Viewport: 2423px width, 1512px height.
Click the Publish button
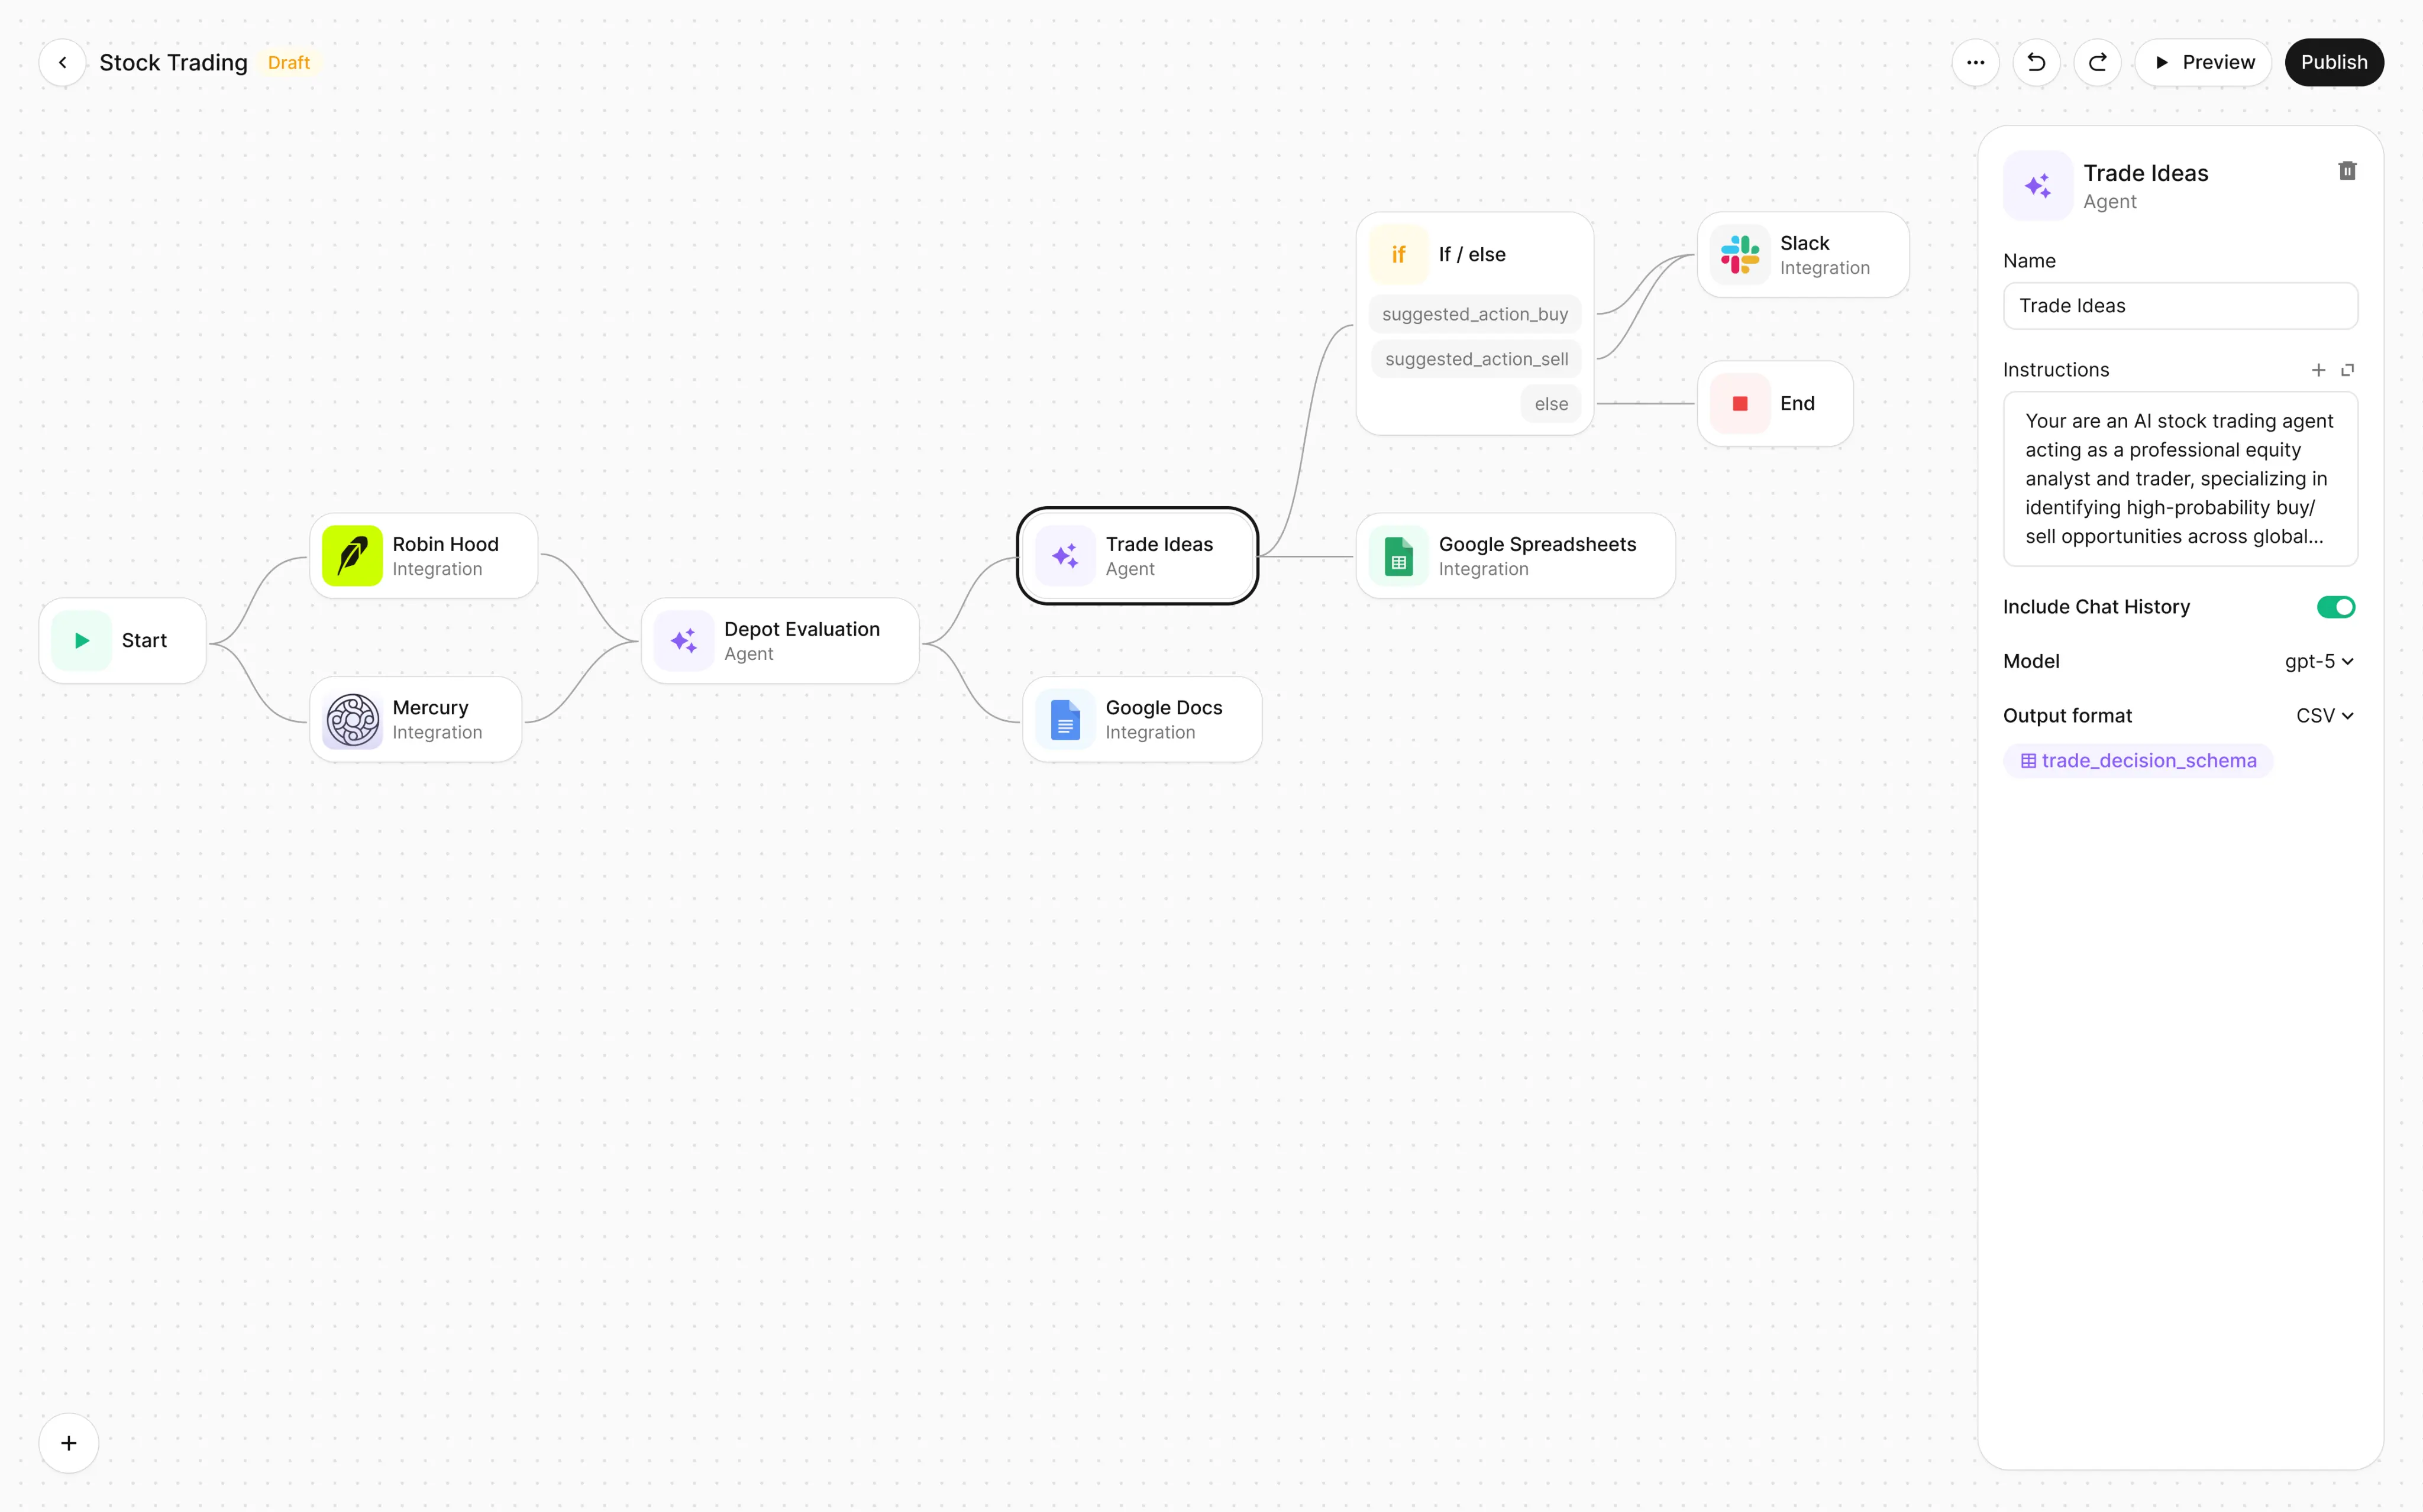tap(2333, 62)
